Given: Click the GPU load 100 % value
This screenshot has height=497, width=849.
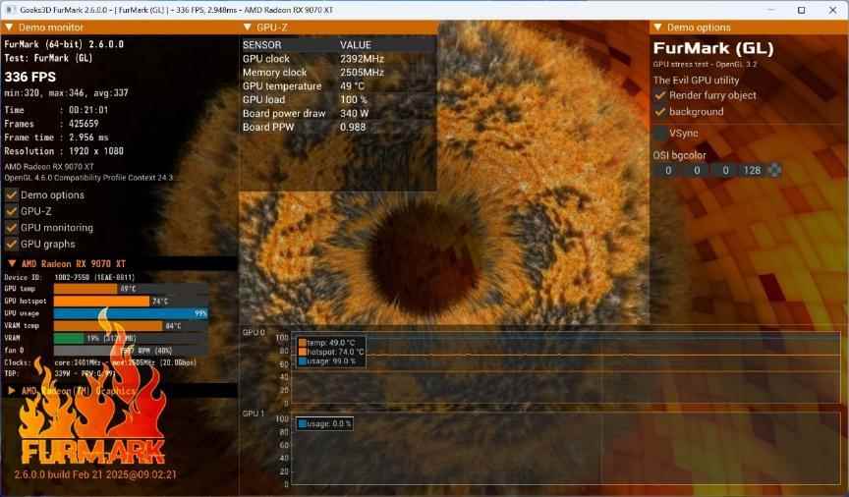Looking at the screenshot, I should click(354, 99).
